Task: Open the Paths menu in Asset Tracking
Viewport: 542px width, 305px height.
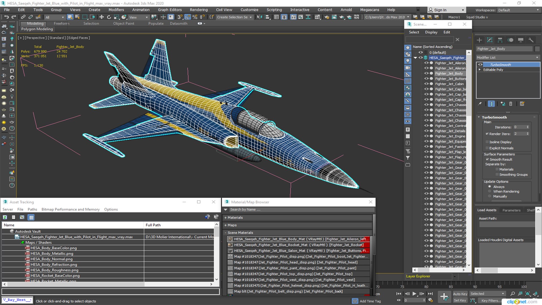Action: click(32, 209)
